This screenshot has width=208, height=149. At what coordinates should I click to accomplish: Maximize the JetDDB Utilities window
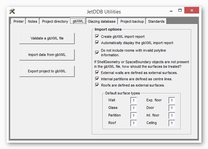tap(180, 11)
